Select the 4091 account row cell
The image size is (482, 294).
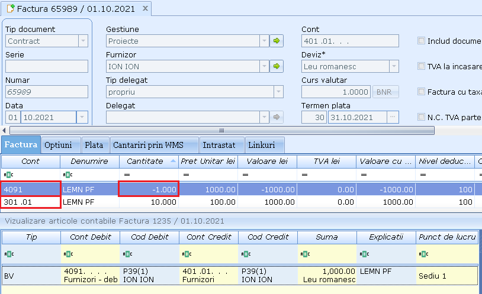click(x=30, y=189)
